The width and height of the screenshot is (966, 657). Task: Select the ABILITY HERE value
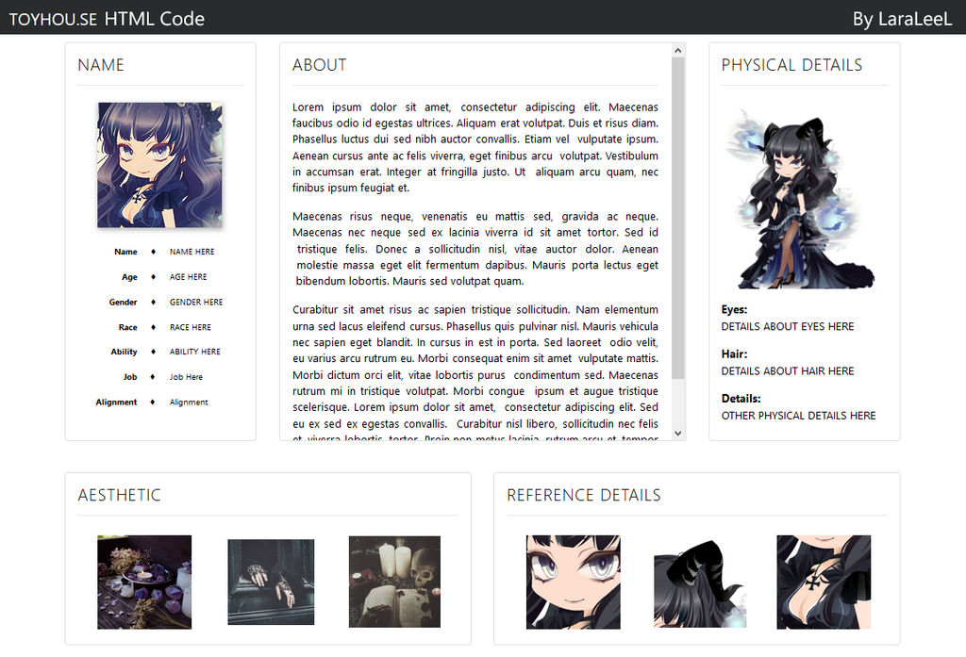194,352
